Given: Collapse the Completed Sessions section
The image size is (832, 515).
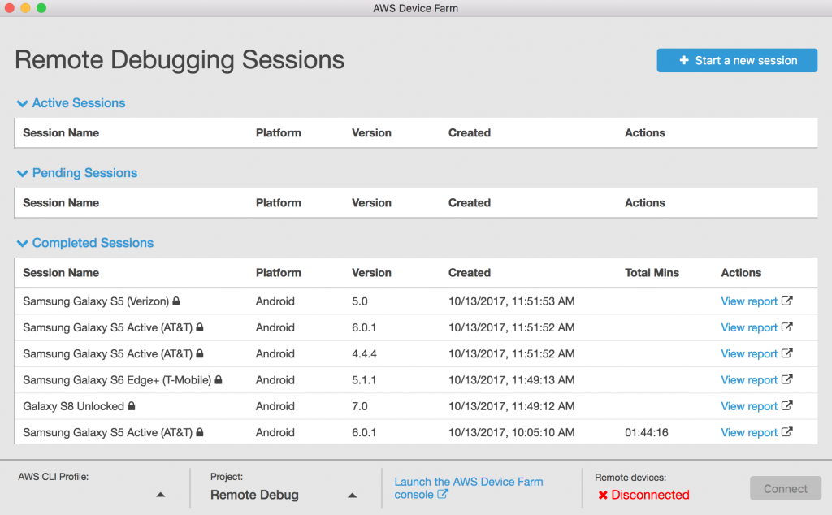Looking at the screenshot, I should point(22,244).
